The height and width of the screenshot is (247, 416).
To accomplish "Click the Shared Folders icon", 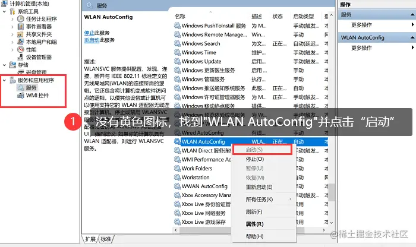I will (x=20, y=34).
